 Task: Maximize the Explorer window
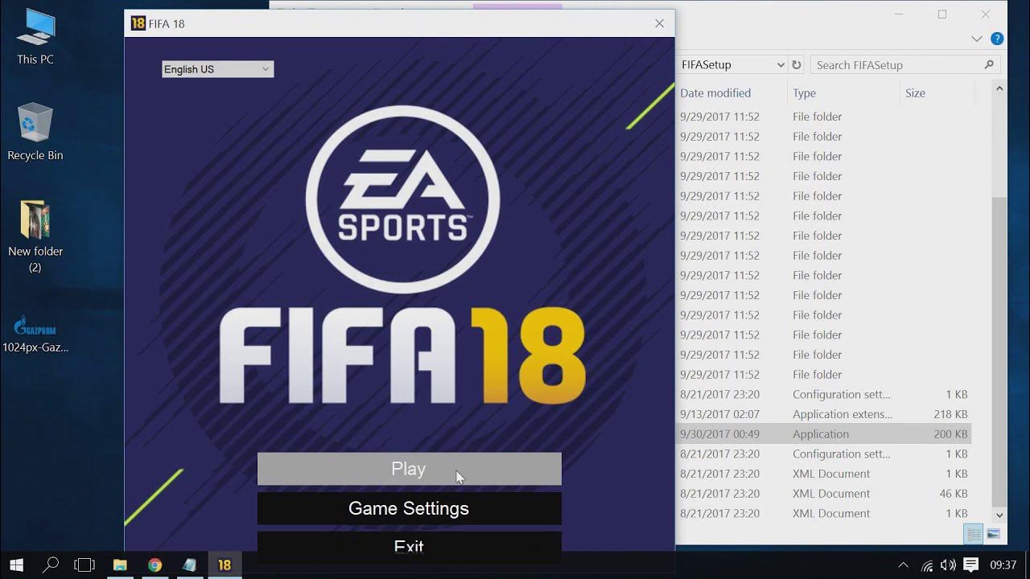pyautogui.click(x=942, y=14)
